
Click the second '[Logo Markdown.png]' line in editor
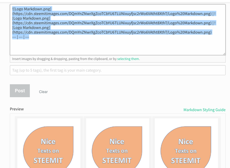(x=32, y=18)
